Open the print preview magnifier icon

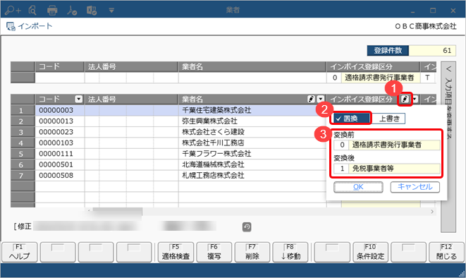tap(32, 11)
